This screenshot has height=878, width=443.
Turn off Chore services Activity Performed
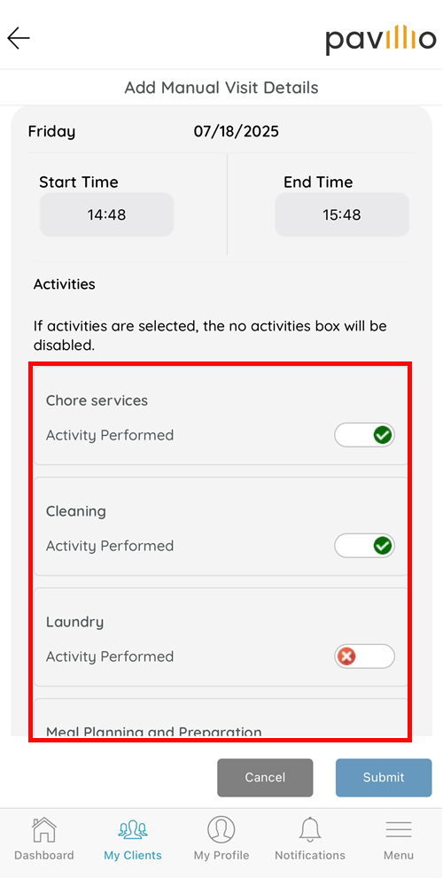pyautogui.click(x=365, y=435)
